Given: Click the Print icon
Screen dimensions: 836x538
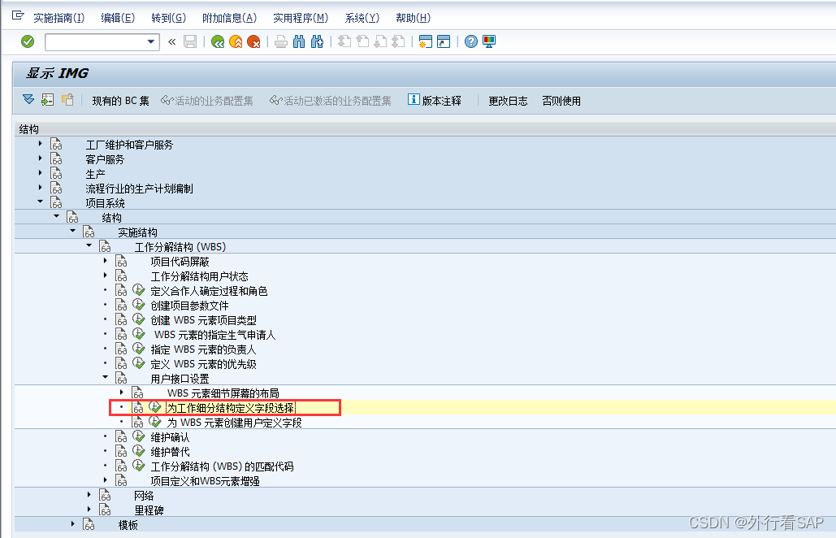Looking at the screenshot, I should click(x=281, y=41).
